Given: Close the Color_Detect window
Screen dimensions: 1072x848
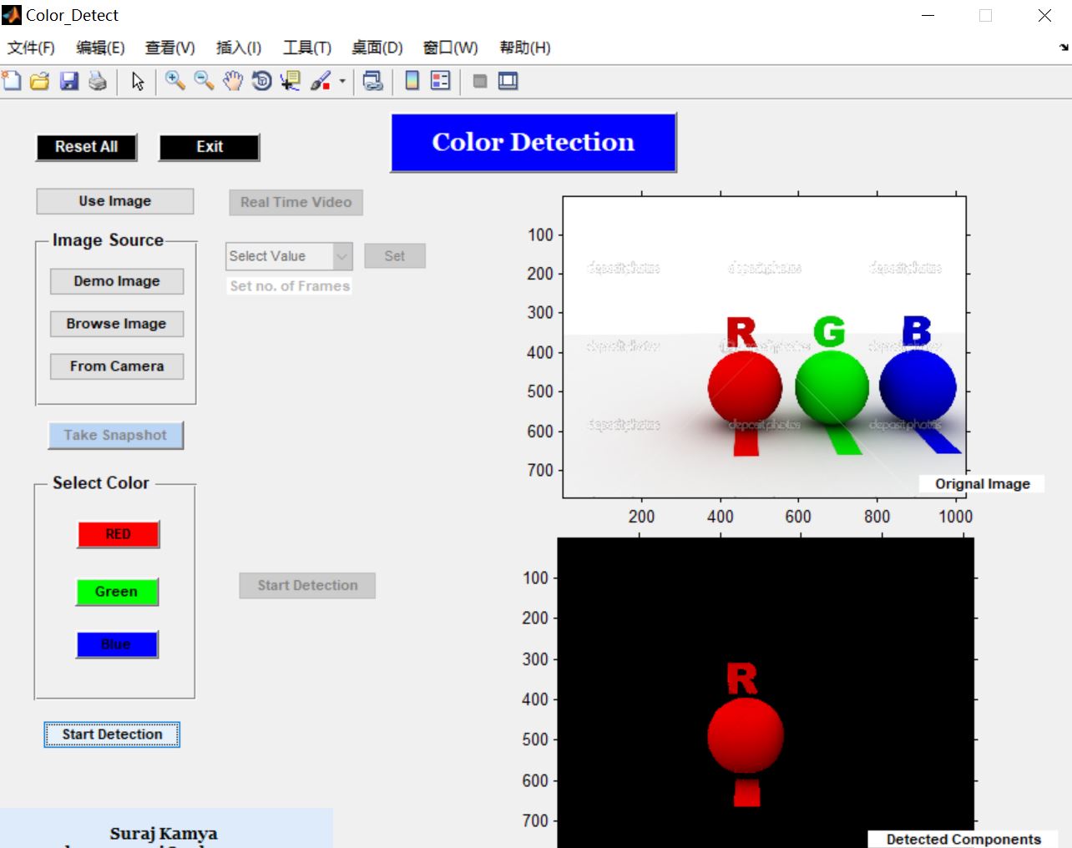Looking at the screenshot, I should (1044, 15).
